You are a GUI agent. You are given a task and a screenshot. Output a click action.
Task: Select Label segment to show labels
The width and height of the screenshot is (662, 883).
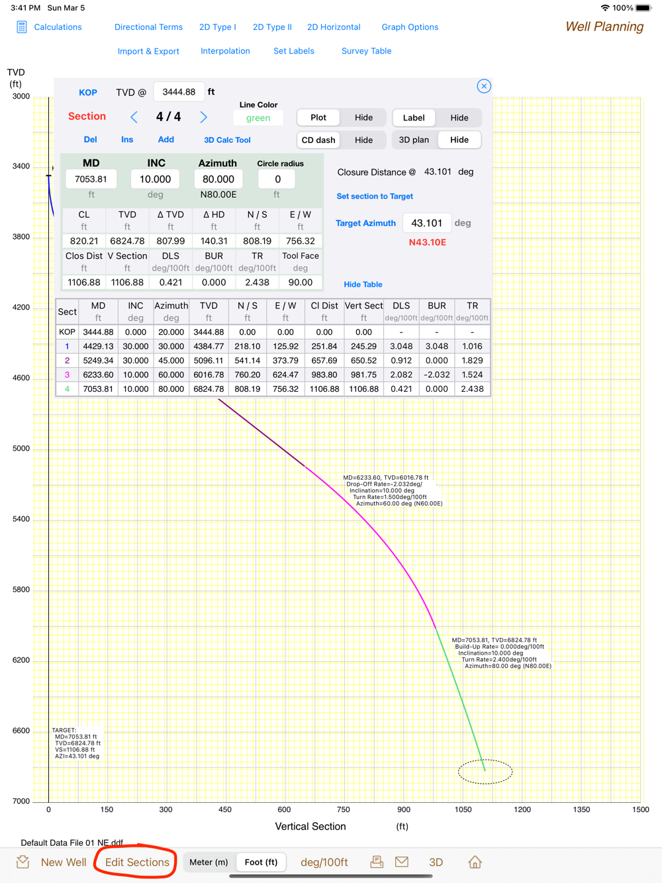414,118
